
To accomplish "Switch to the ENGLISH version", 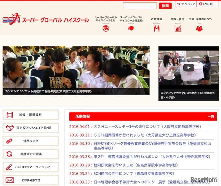I will pos(208,4).
